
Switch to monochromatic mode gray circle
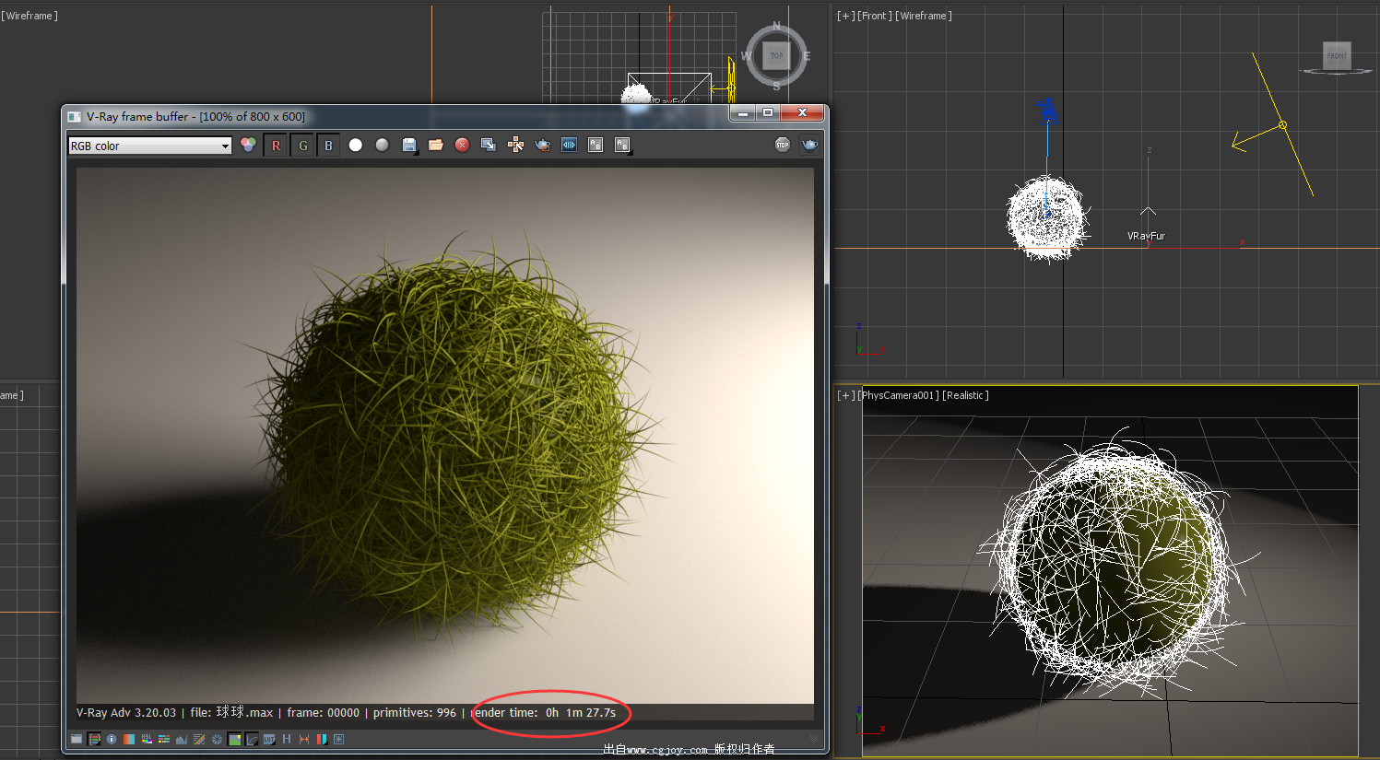383,145
